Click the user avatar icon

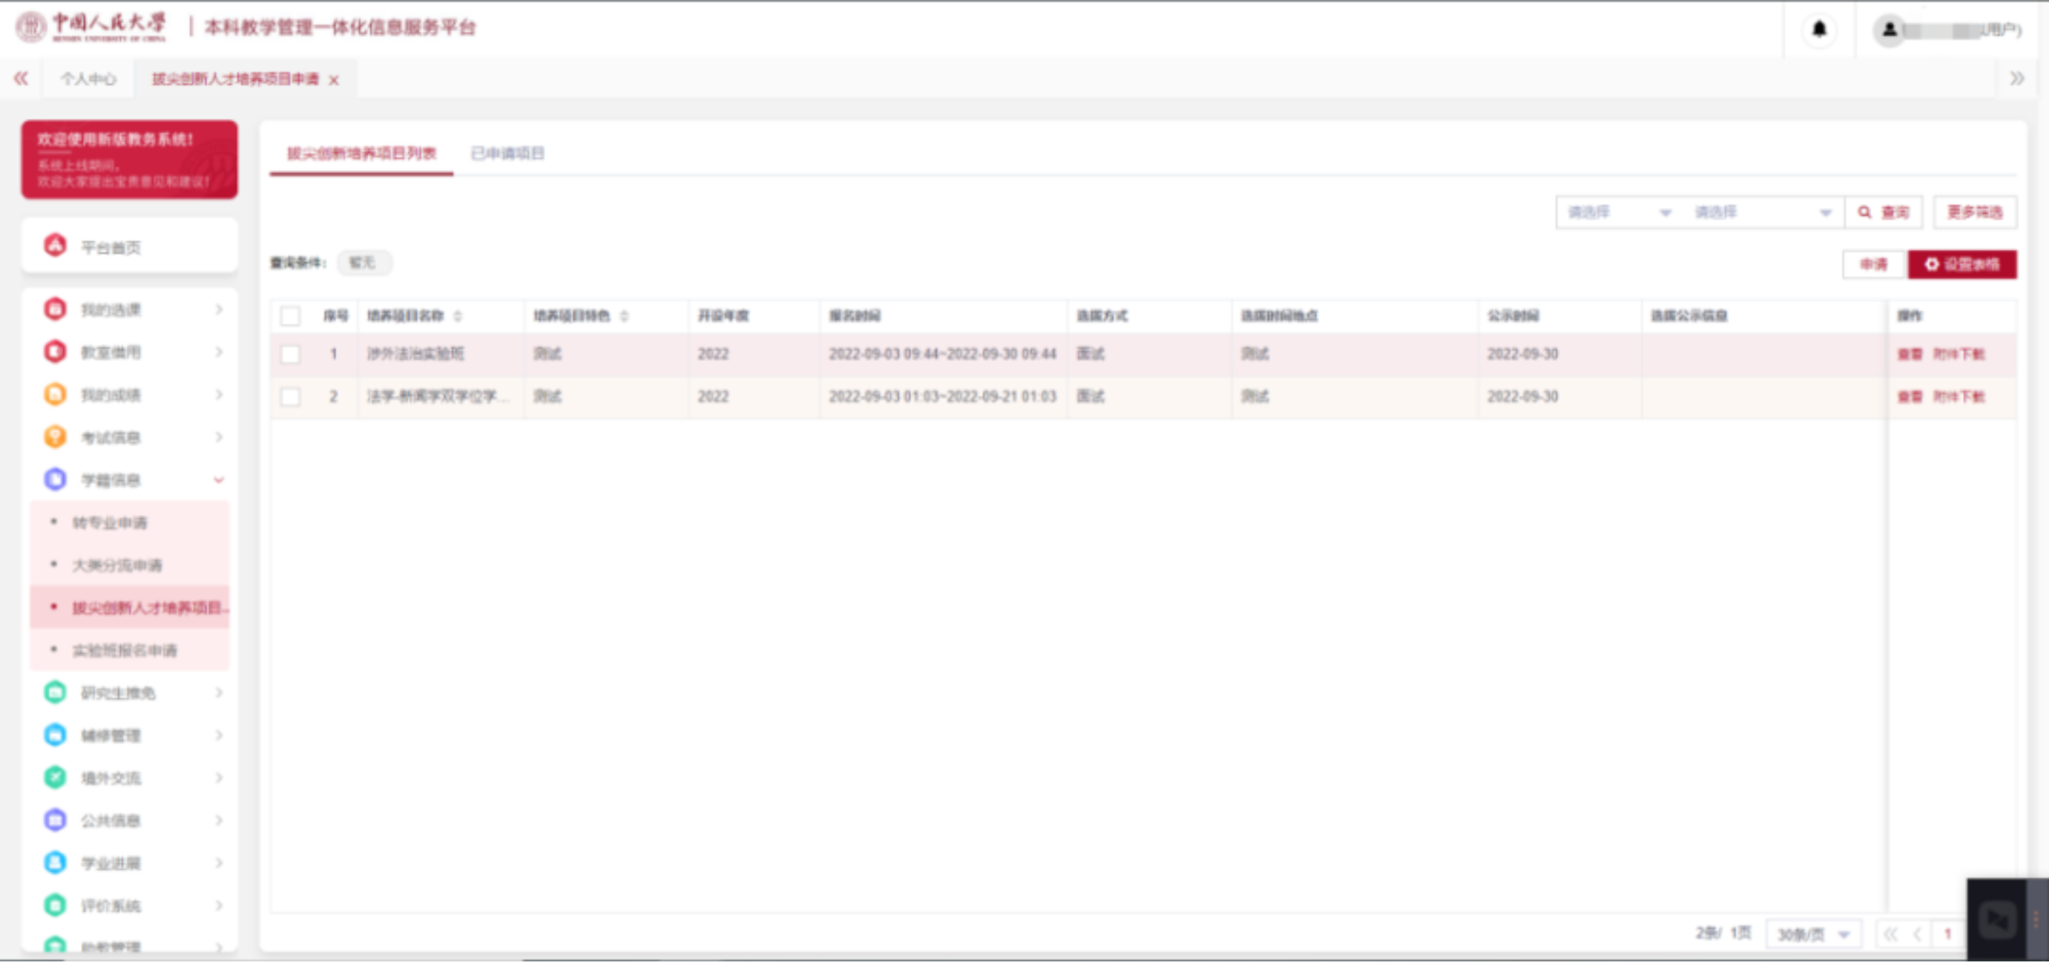pos(1889,30)
